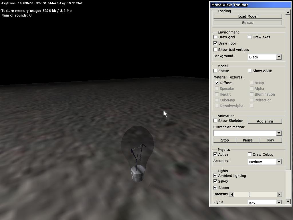The height and width of the screenshot is (220, 293).
Task: Uncheck the Draw floor option
Action: click(x=215, y=43)
